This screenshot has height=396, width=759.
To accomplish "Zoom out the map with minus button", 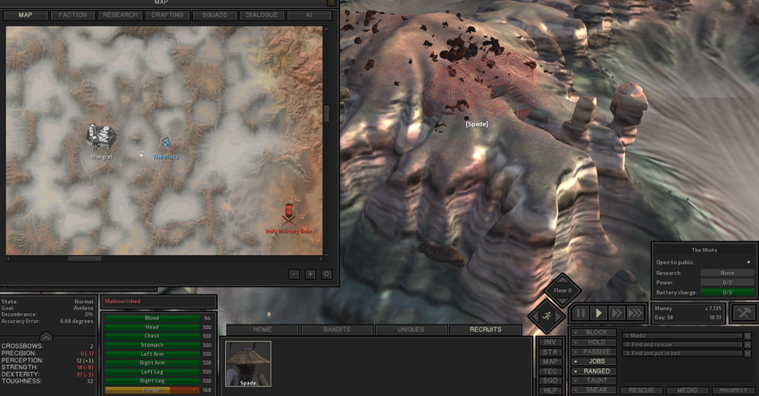I will [294, 274].
